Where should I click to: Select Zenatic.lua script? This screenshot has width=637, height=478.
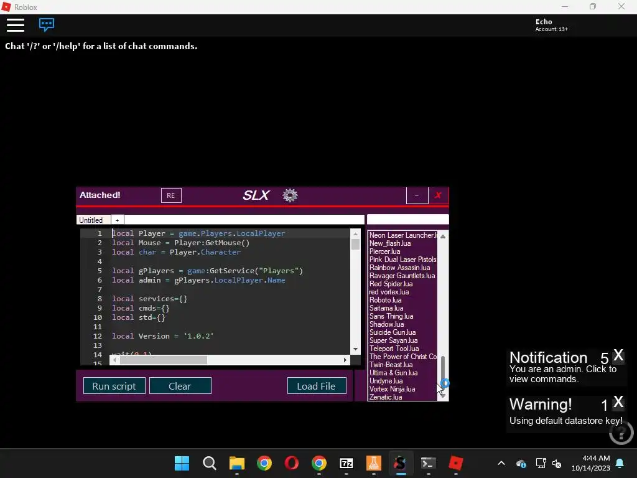[x=402, y=397]
